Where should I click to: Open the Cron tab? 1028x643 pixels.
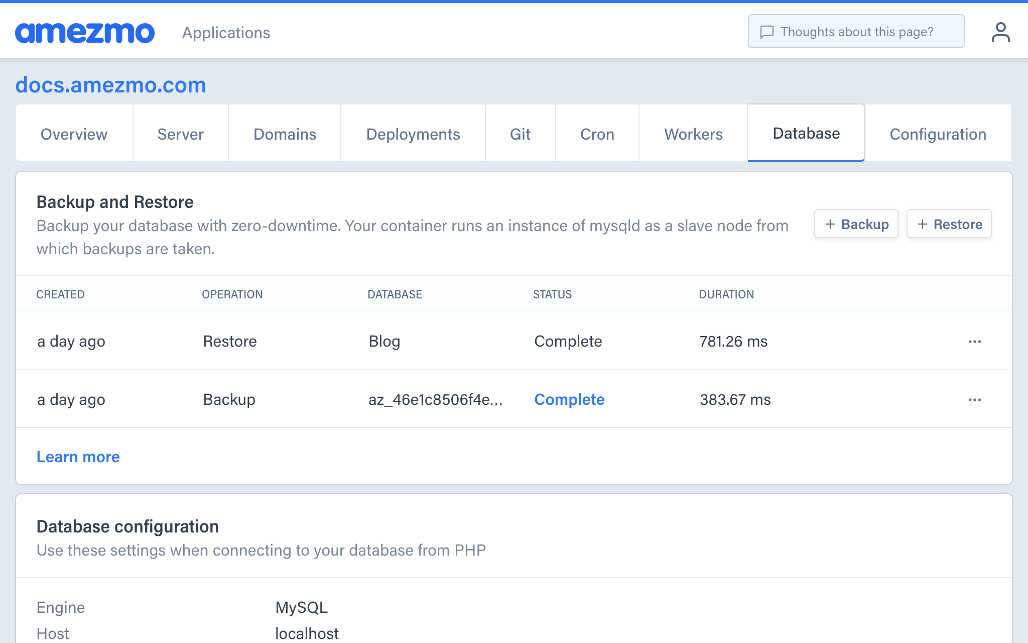(597, 134)
